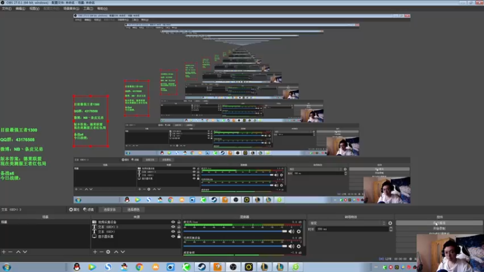
Task: Open the 场景集合(S) menu
Action: (x=71, y=8)
